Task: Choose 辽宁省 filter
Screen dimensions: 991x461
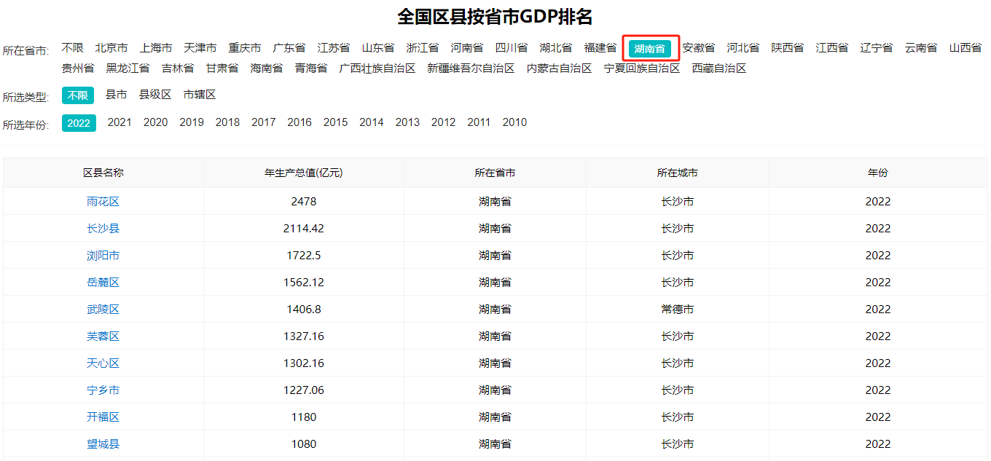Action: coord(876,47)
